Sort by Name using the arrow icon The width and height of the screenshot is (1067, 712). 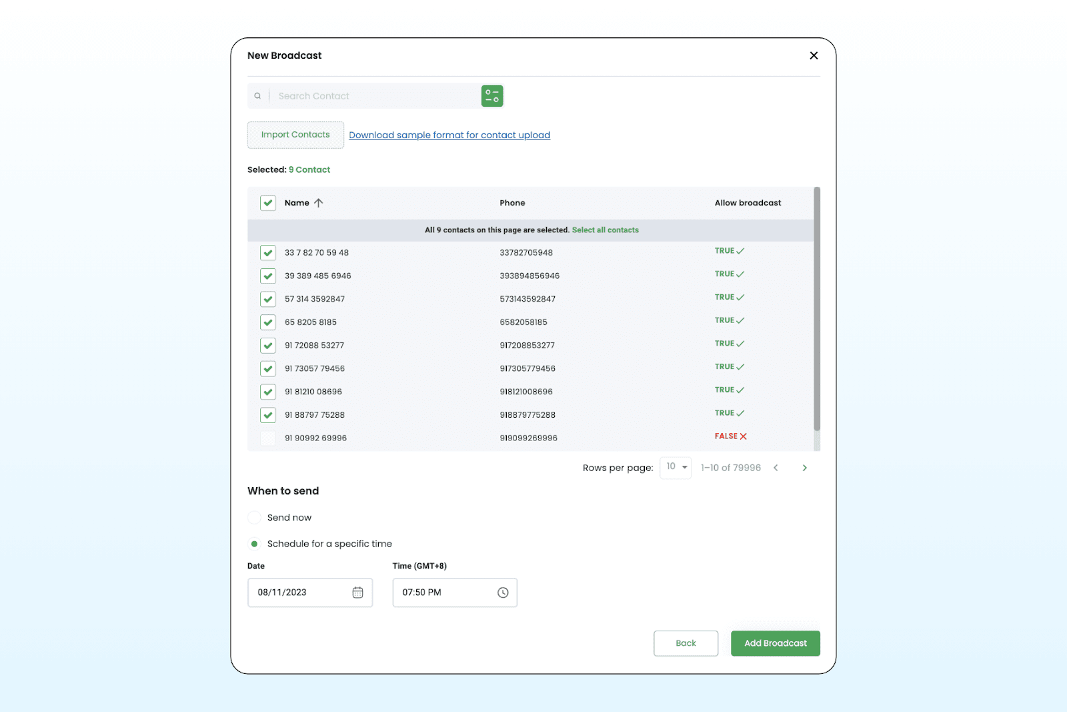point(319,203)
